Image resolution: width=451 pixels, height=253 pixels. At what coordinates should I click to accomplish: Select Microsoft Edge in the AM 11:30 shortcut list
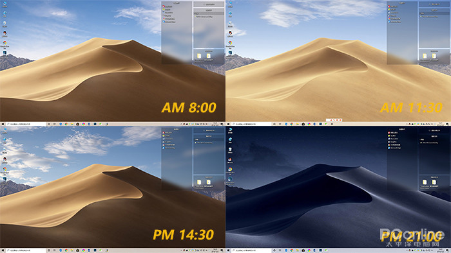(395, 21)
